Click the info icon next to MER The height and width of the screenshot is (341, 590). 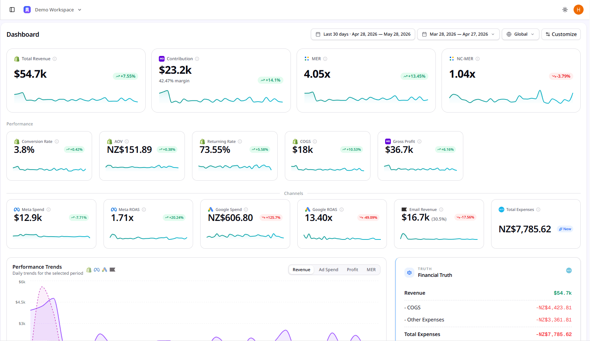tap(325, 59)
